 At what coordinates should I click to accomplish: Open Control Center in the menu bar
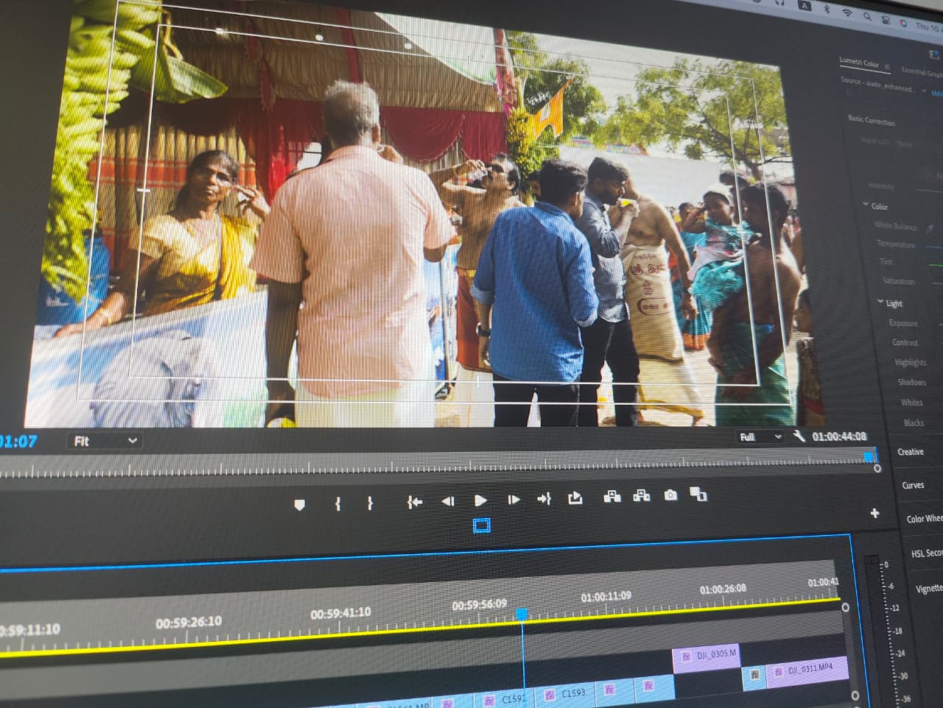[x=886, y=20]
